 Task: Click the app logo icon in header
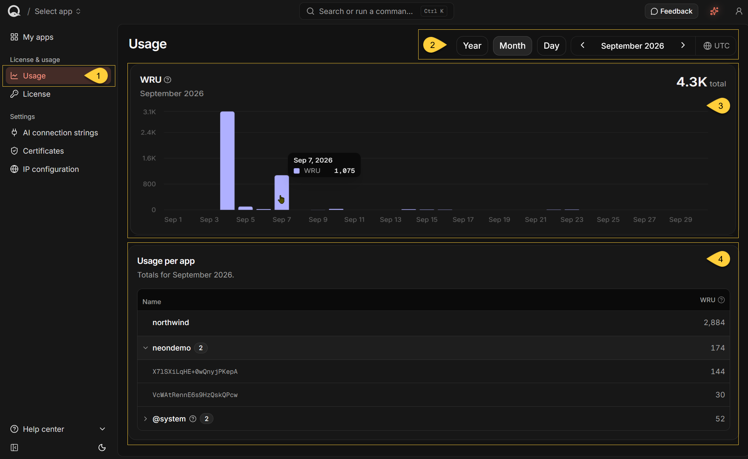[14, 11]
